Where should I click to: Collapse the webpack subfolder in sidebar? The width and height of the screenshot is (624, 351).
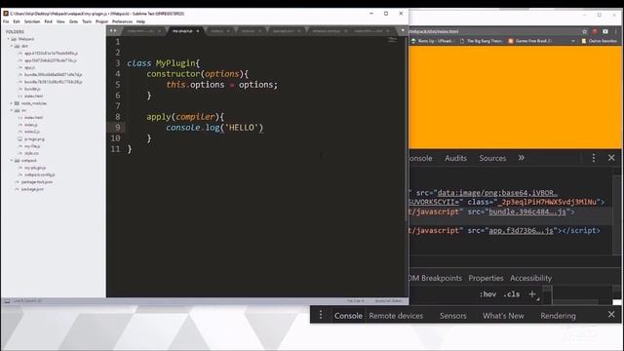[12, 160]
